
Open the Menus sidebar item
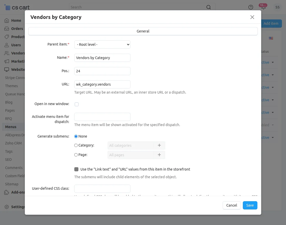11,127
